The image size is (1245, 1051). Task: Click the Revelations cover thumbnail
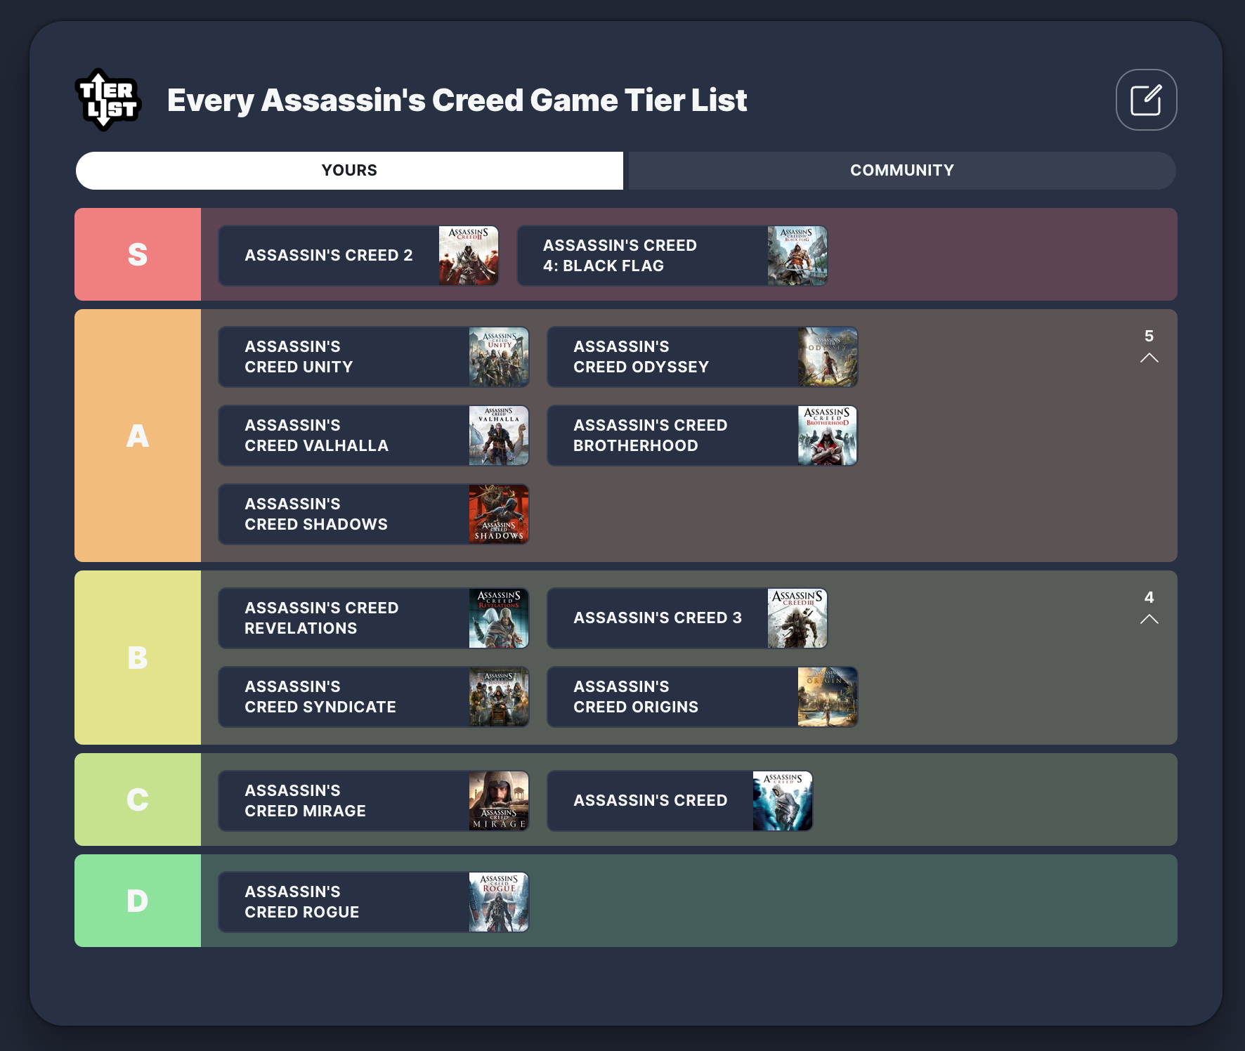pos(499,618)
